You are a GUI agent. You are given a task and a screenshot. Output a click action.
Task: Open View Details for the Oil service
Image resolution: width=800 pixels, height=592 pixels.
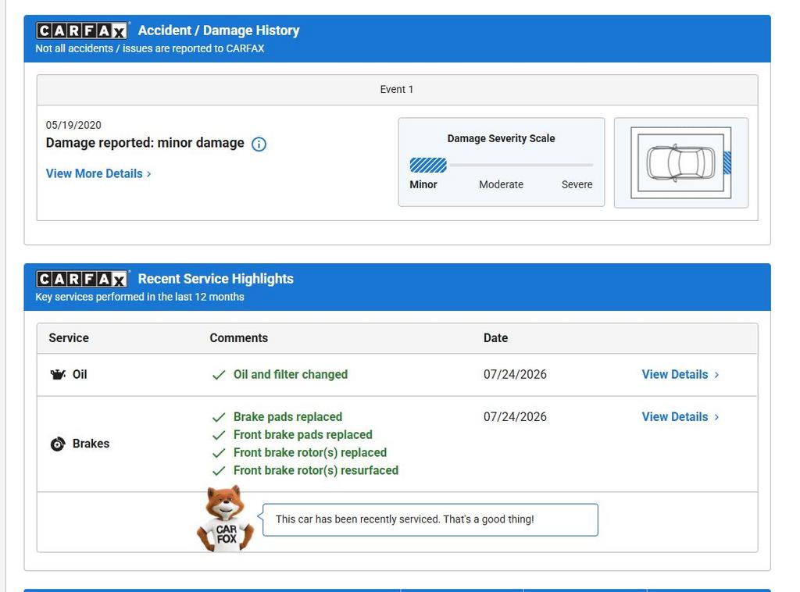pyautogui.click(x=680, y=375)
